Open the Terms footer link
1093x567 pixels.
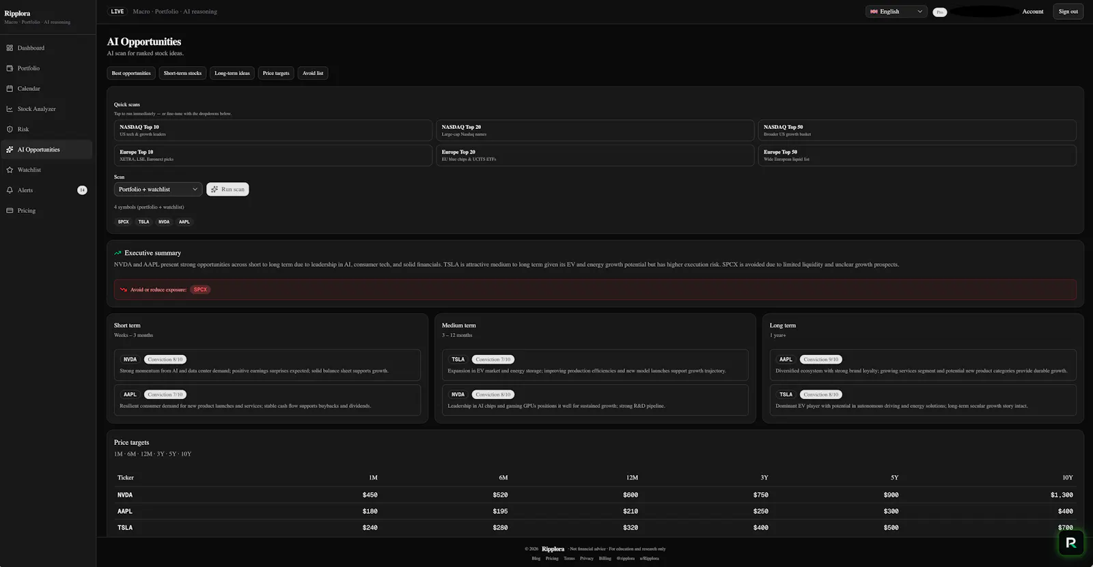pyautogui.click(x=569, y=559)
